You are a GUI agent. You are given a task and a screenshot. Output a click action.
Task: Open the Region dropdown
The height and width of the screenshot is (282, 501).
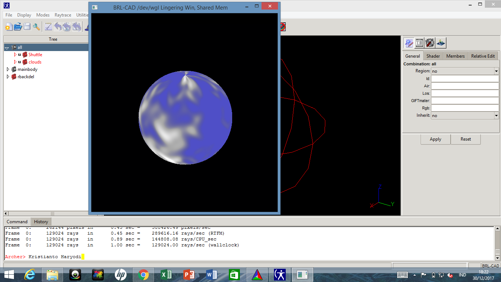point(496,71)
